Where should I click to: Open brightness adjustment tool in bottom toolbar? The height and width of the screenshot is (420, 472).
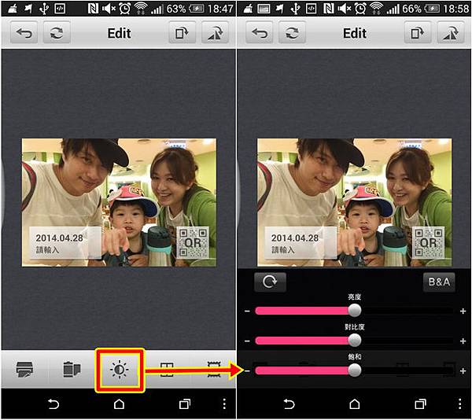120,370
